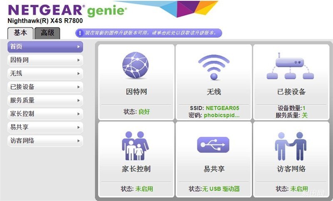
Task: Click the 无线 tile title text
Action: (214, 92)
